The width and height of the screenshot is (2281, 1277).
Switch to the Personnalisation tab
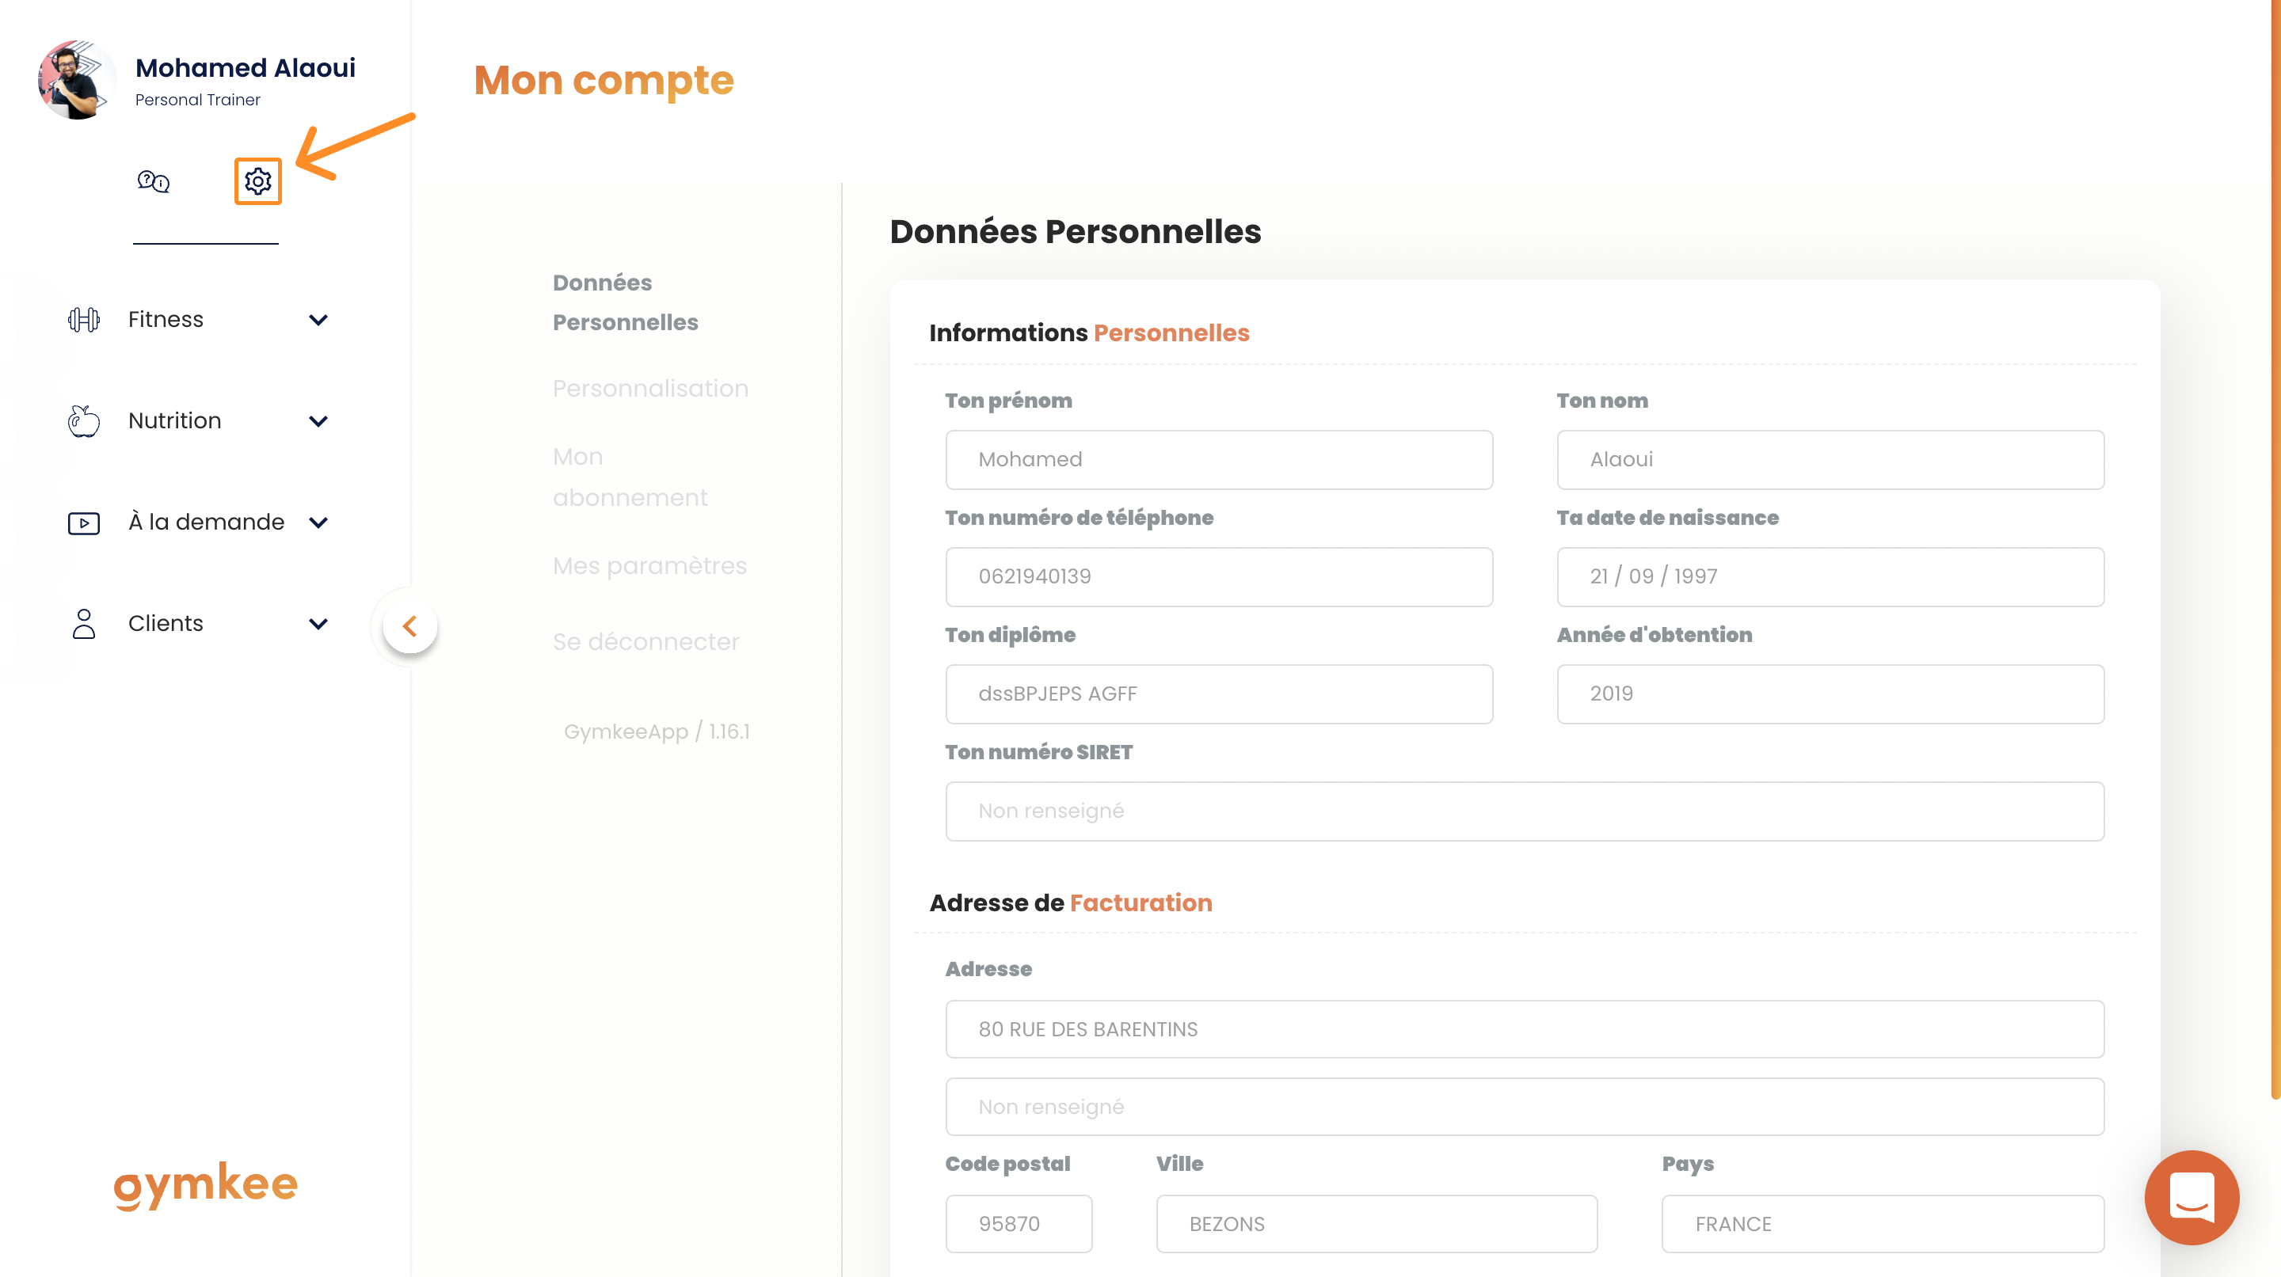click(x=650, y=389)
